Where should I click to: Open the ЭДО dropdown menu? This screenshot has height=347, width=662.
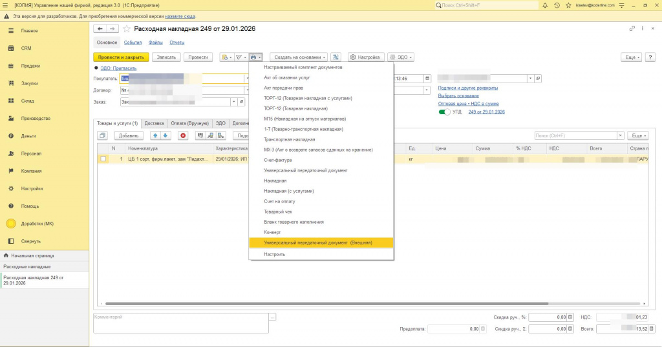[401, 57]
